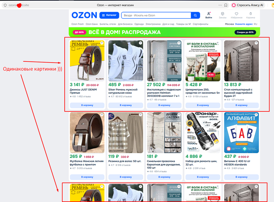Click the OZON logo
Image resolution: width=274 pixels, height=202 pixels.
tap(84, 15)
